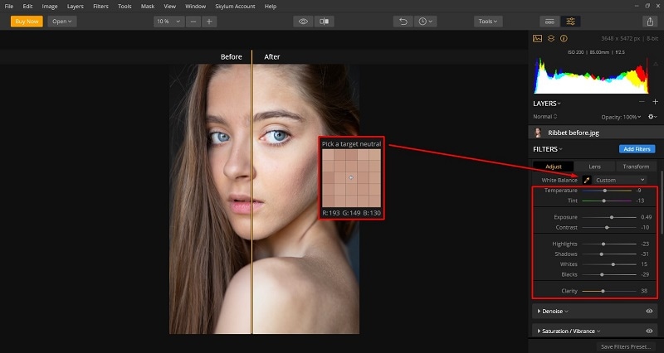The image size is (664, 353).
Task: Toggle the before/after compare view icon
Action: tap(324, 22)
